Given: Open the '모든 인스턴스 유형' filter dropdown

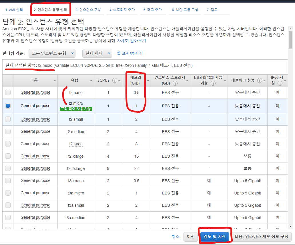Looking at the screenshot, I should (x=52, y=53).
